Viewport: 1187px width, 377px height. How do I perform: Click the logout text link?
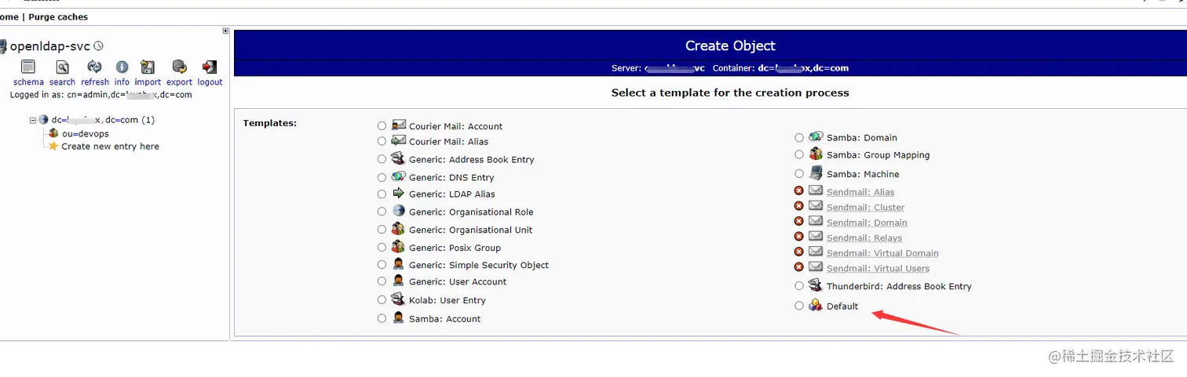click(x=210, y=82)
